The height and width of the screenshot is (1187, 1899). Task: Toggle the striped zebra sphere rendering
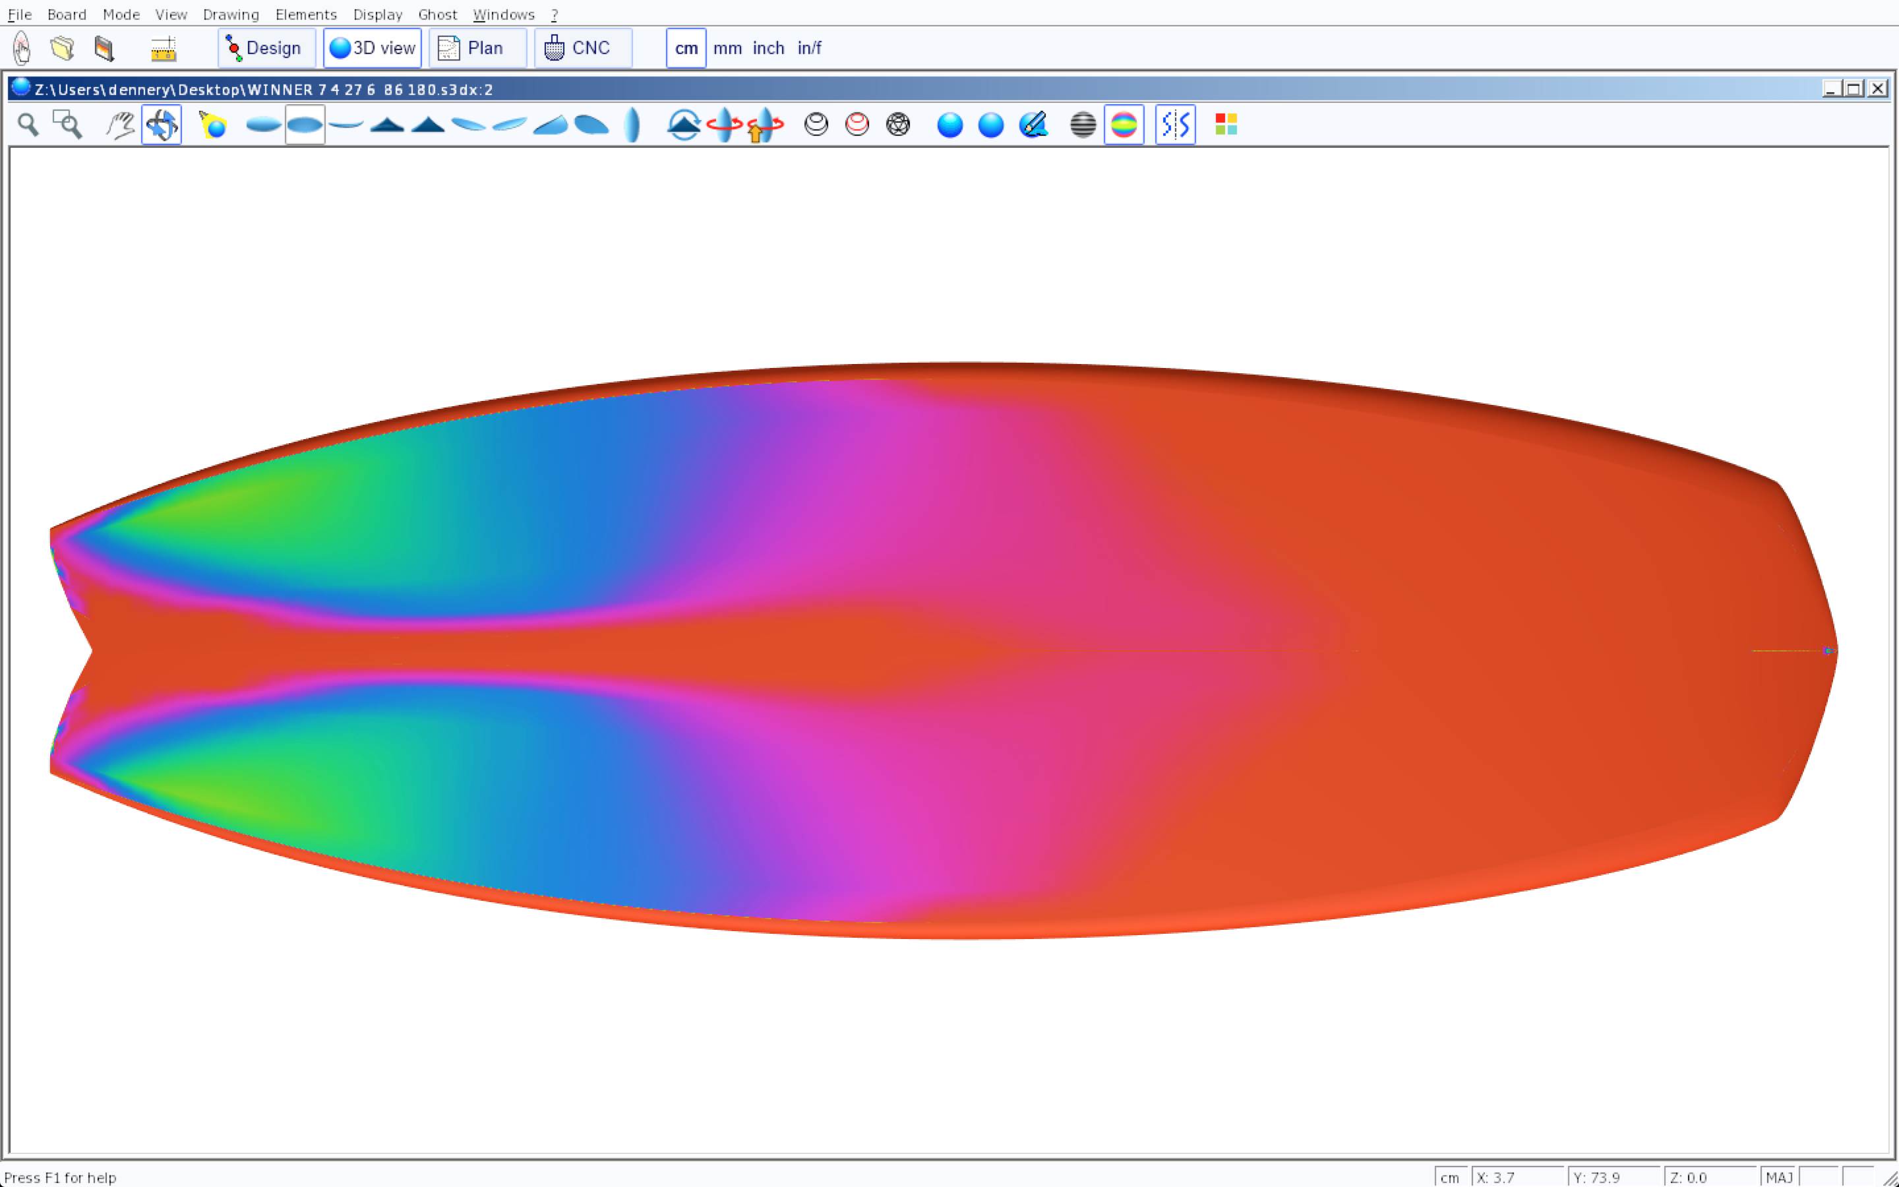[x=1083, y=124]
